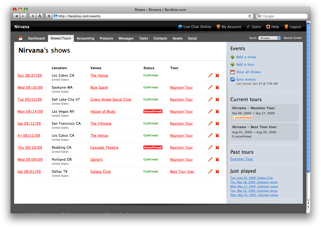Click the browser URL address field
This screenshot has height=228, width=321.
point(153,16)
